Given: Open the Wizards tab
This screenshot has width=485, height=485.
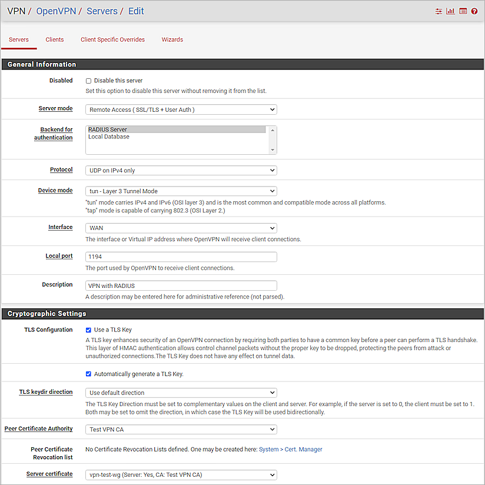Looking at the screenshot, I should click(x=172, y=39).
